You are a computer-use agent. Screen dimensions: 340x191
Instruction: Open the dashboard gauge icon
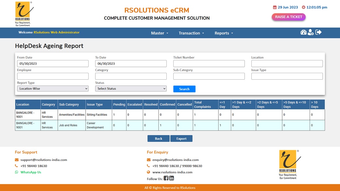[303, 32]
